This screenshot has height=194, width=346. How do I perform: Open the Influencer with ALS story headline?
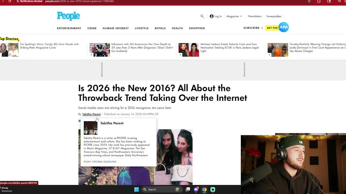click(x=142, y=47)
